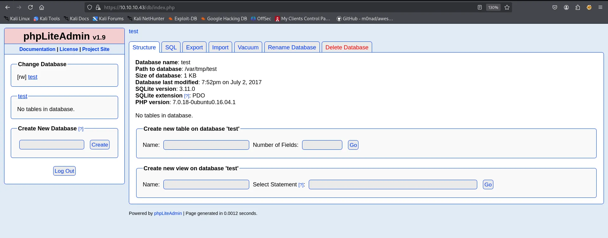608x238 pixels.
Task: Click the browser forward arrow
Action: 19,7
